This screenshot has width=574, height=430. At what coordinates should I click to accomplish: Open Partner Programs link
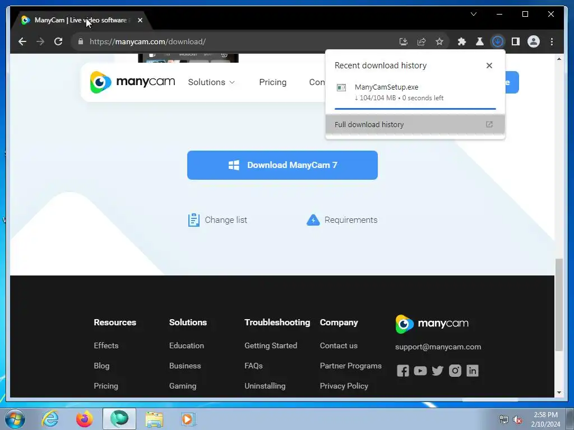click(x=351, y=366)
